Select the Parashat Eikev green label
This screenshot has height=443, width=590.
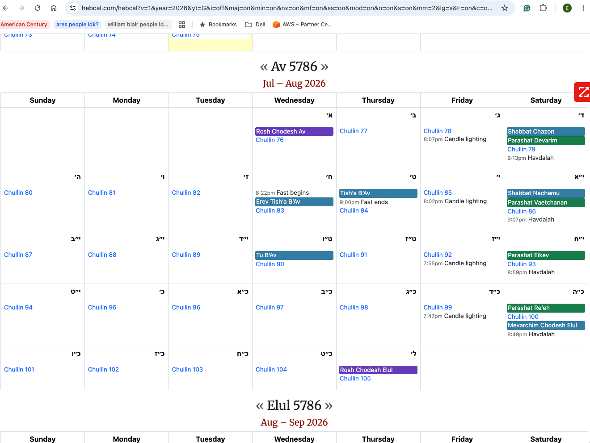(546, 255)
